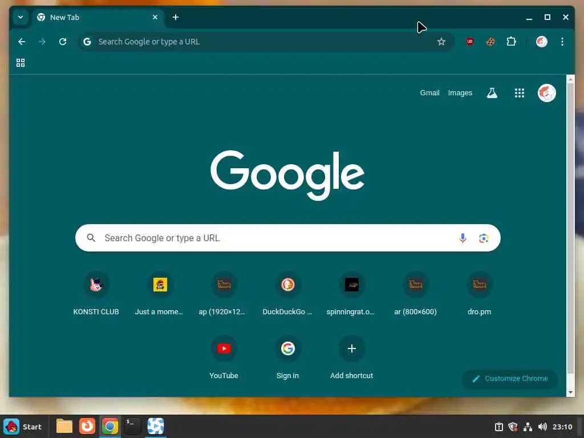Open network connections tray icon
Screen dimensions: 584x438
(x=528, y=427)
